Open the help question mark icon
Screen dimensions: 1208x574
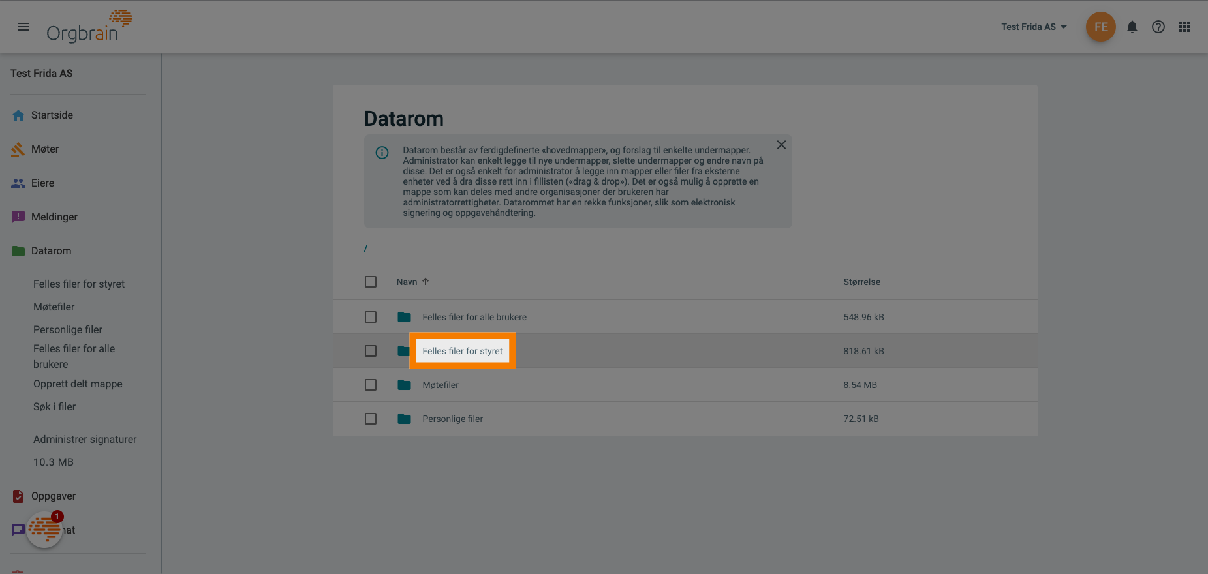1158,27
